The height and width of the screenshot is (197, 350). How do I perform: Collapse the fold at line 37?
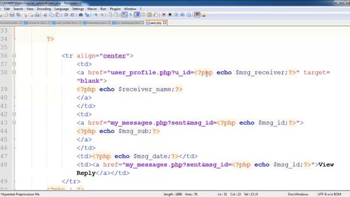click(x=14, y=64)
